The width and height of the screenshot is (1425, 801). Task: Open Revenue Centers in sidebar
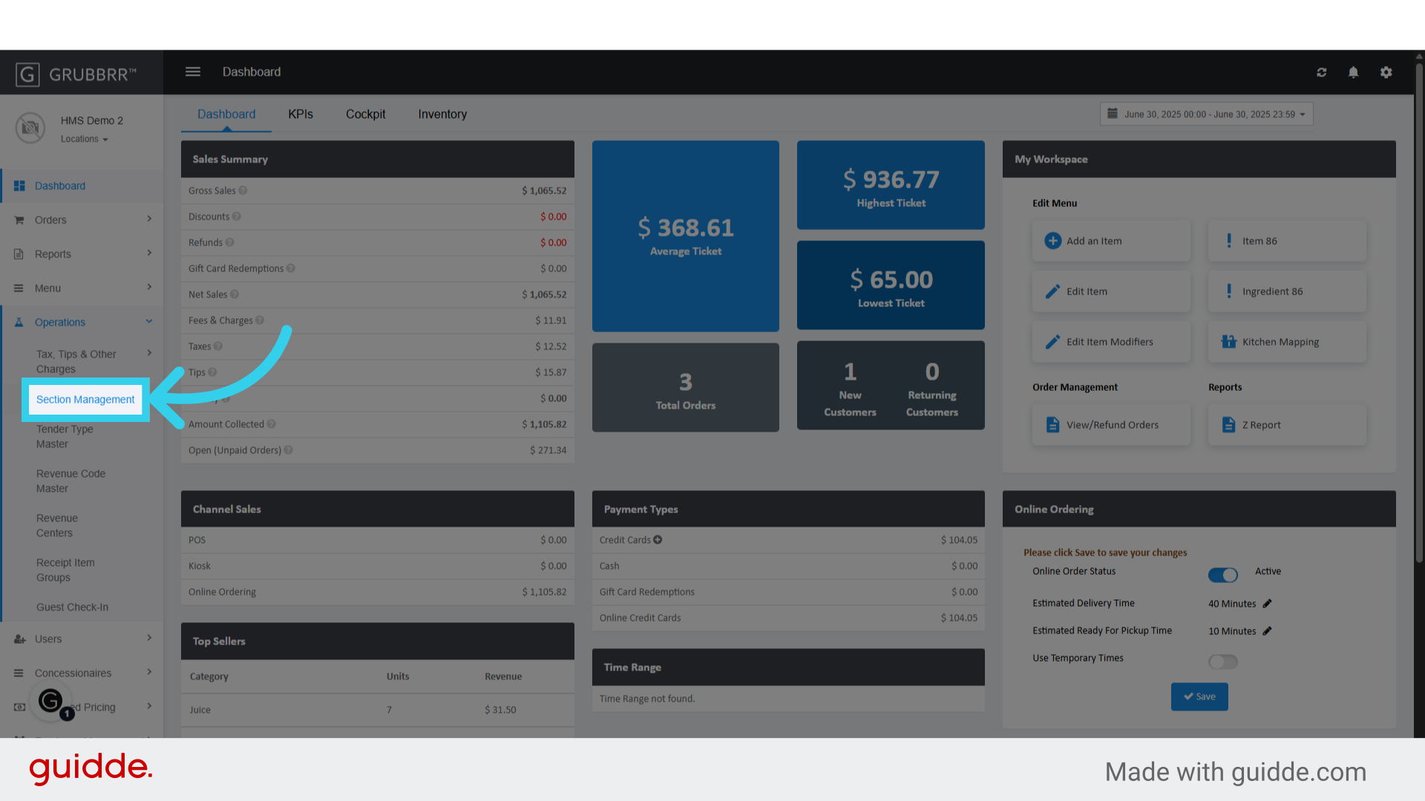(x=57, y=526)
